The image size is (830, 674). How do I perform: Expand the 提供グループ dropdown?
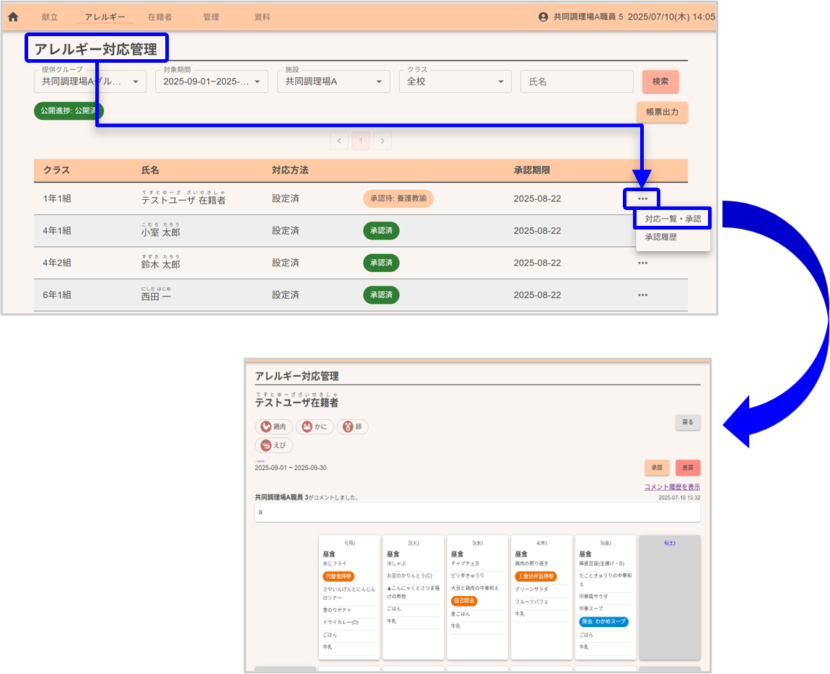click(x=90, y=82)
